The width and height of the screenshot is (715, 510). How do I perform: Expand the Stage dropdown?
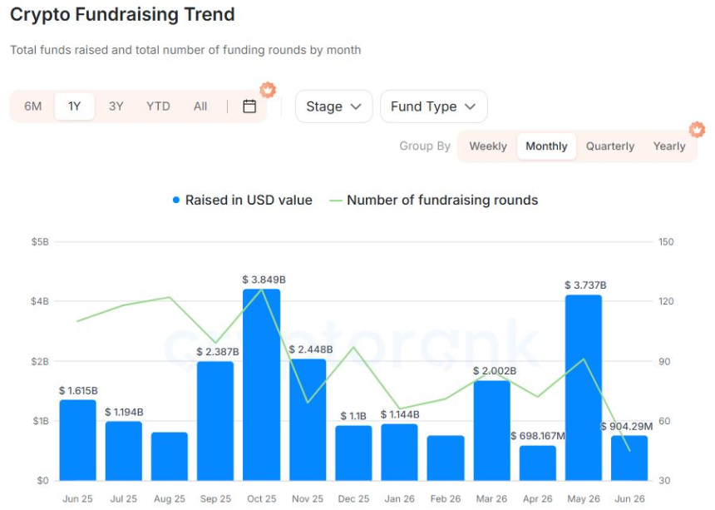[x=333, y=106]
